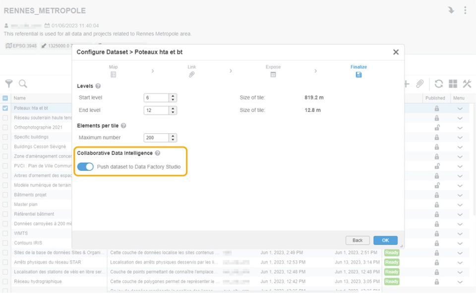Click the EPSG:3948 map icon
The height and width of the screenshot is (297, 476).
(9, 46)
